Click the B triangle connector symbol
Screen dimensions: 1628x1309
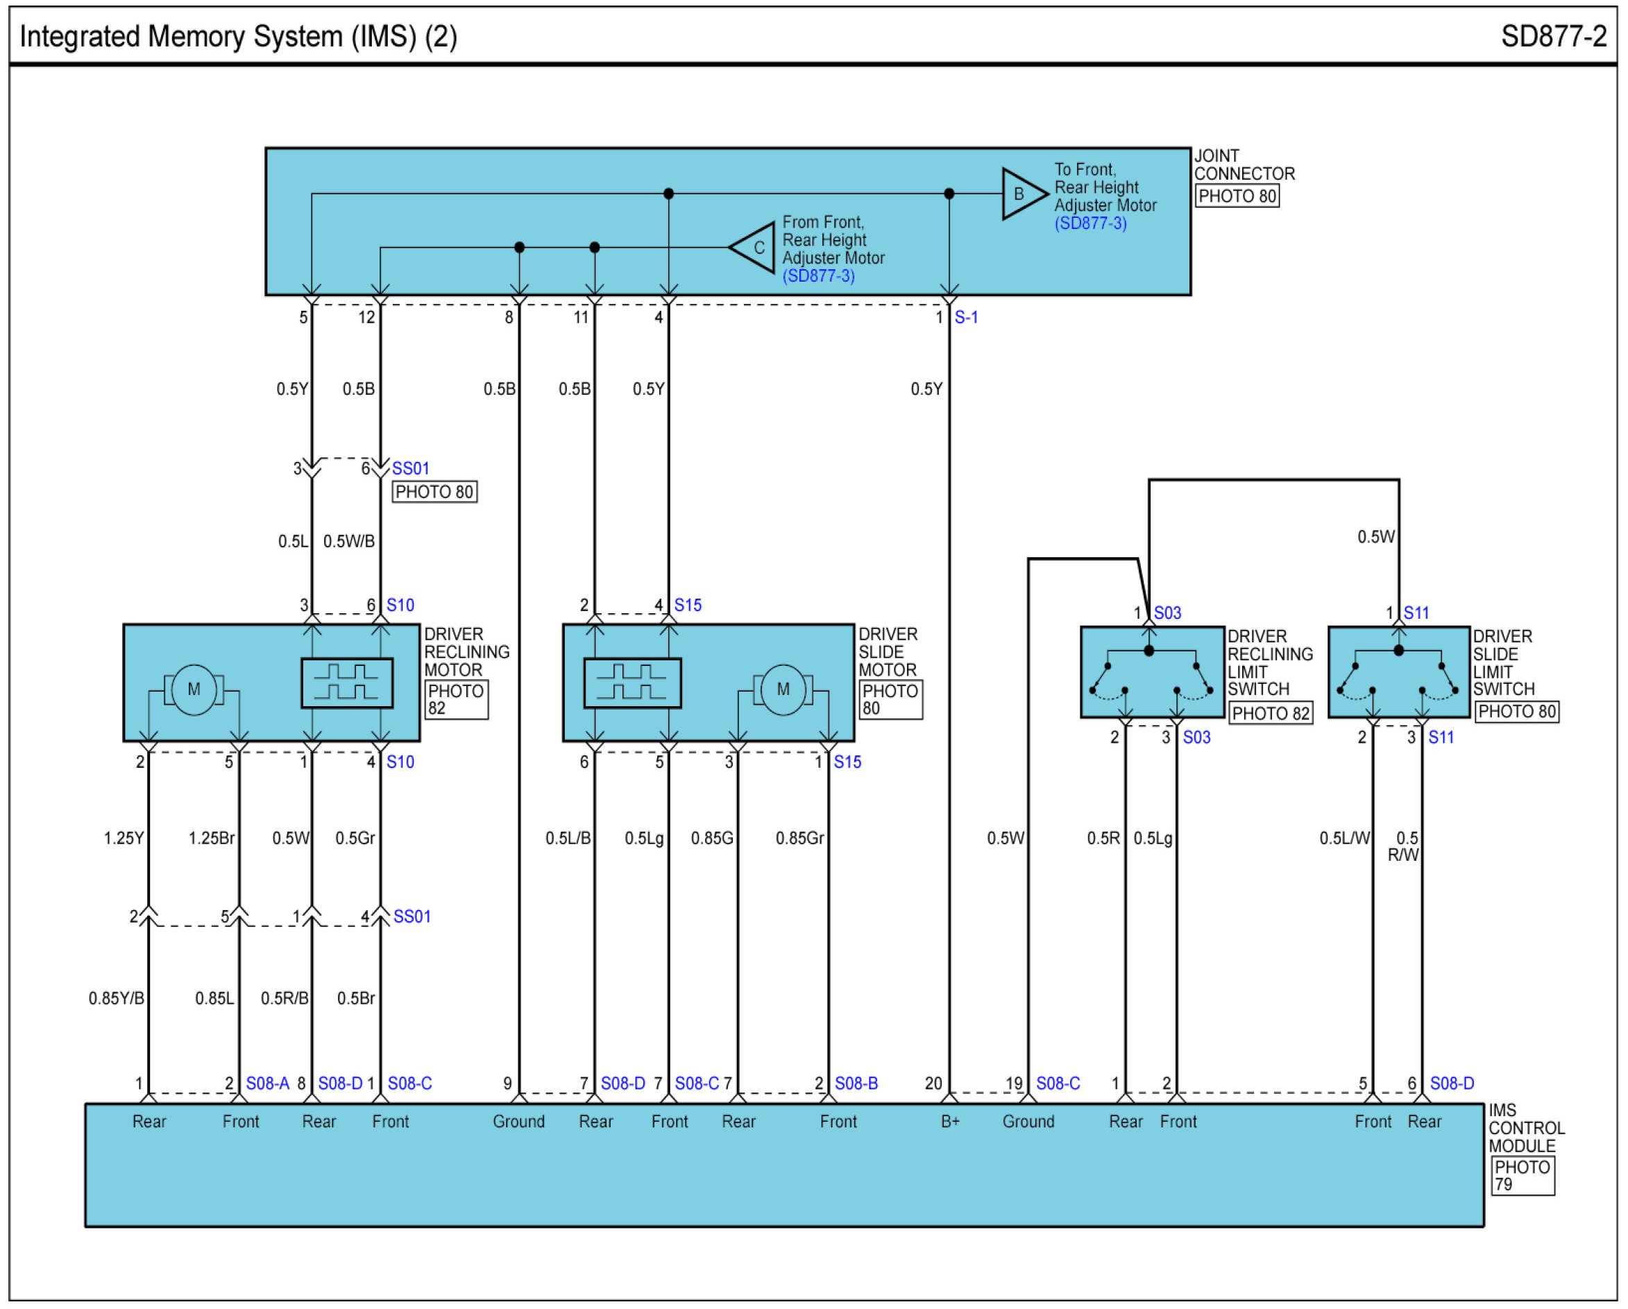[1021, 194]
